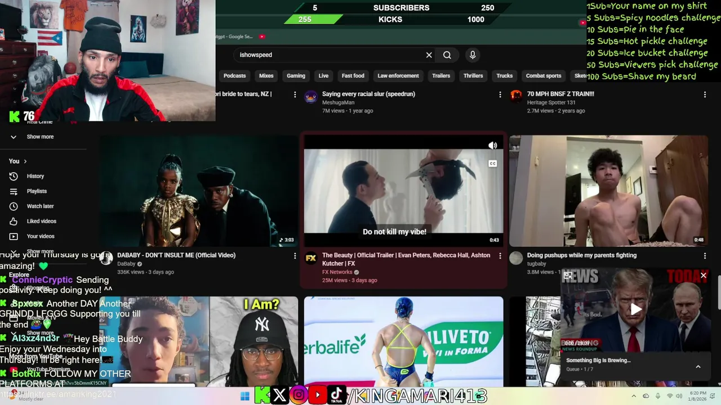
Task: Open the taskbar clock showing 6:20 PM
Action: tap(697, 396)
